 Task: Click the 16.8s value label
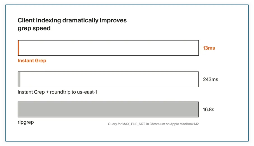(208, 110)
